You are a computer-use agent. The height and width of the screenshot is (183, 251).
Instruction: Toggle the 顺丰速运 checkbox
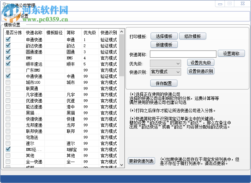(8, 64)
